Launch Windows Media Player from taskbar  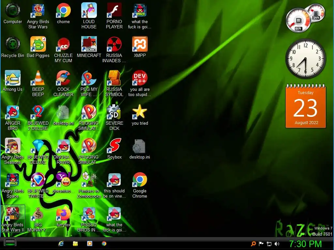(90, 243)
